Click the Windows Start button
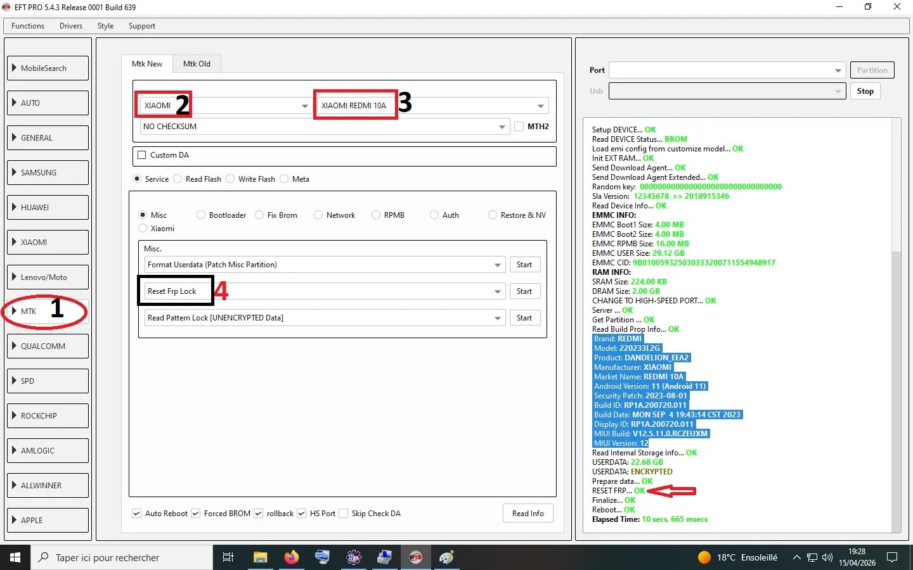 15,557
